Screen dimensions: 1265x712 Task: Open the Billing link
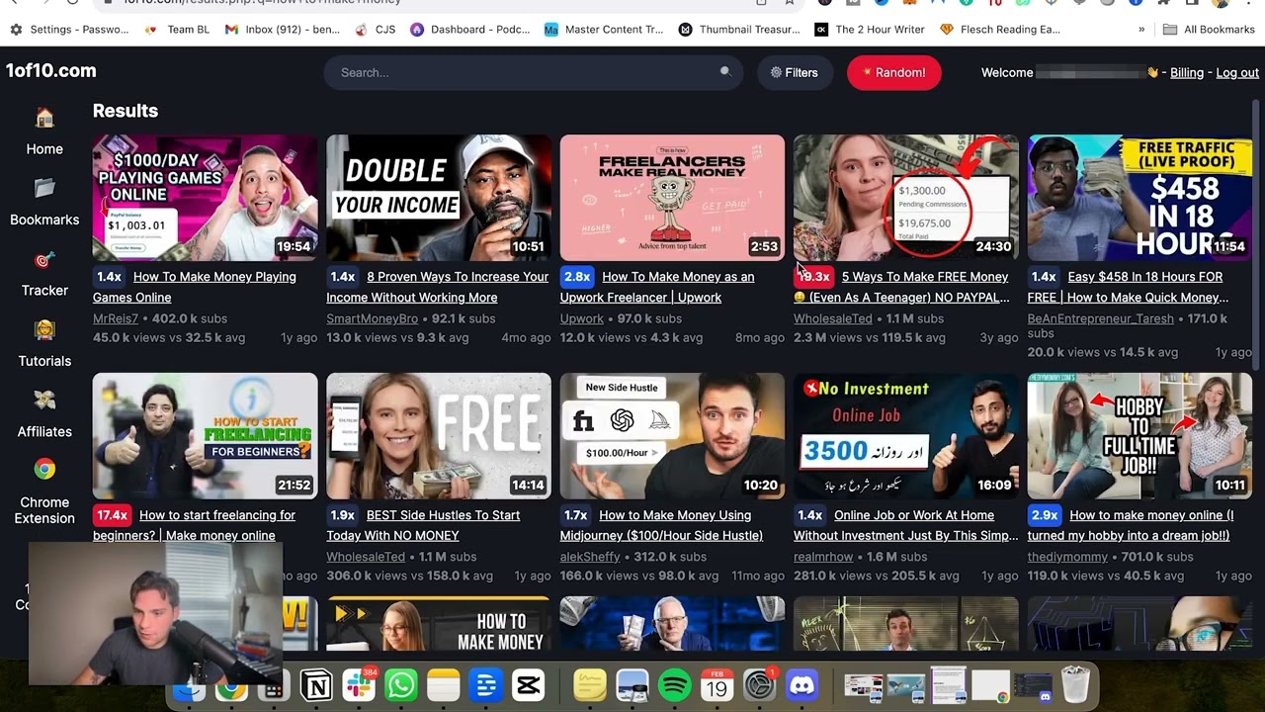[1187, 72]
